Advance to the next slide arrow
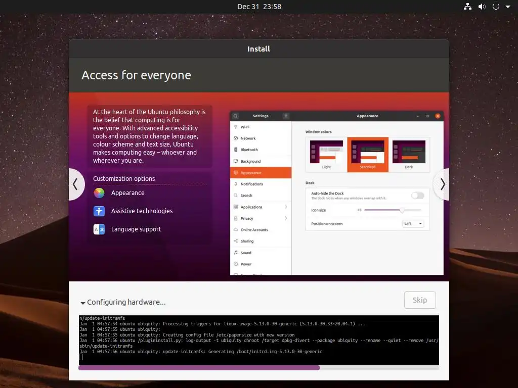Screen dimensions: 518x388 click(x=442, y=184)
